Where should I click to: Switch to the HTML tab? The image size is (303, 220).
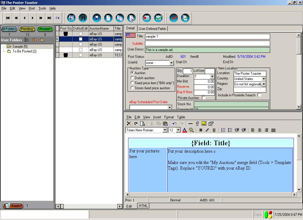(x=143, y=206)
